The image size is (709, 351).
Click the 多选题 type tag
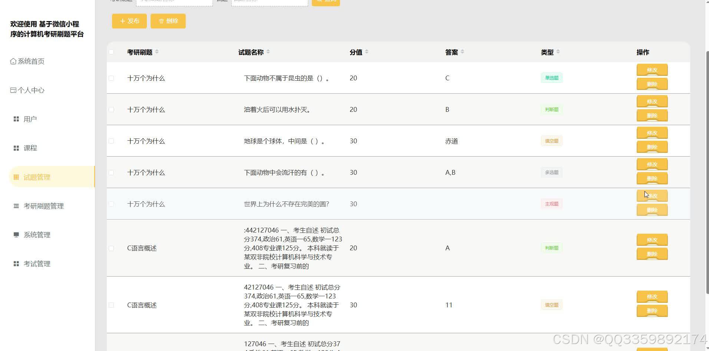(551, 172)
